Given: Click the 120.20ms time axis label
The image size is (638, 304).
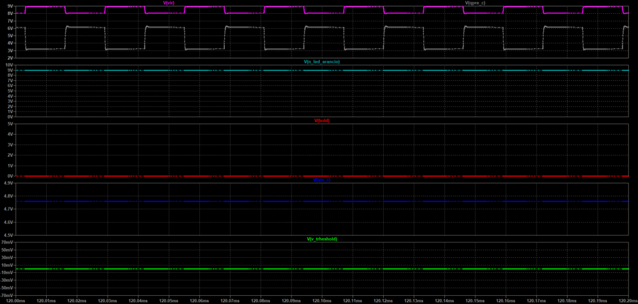Looking at the screenshot, I should pyautogui.click(x=627, y=301).
